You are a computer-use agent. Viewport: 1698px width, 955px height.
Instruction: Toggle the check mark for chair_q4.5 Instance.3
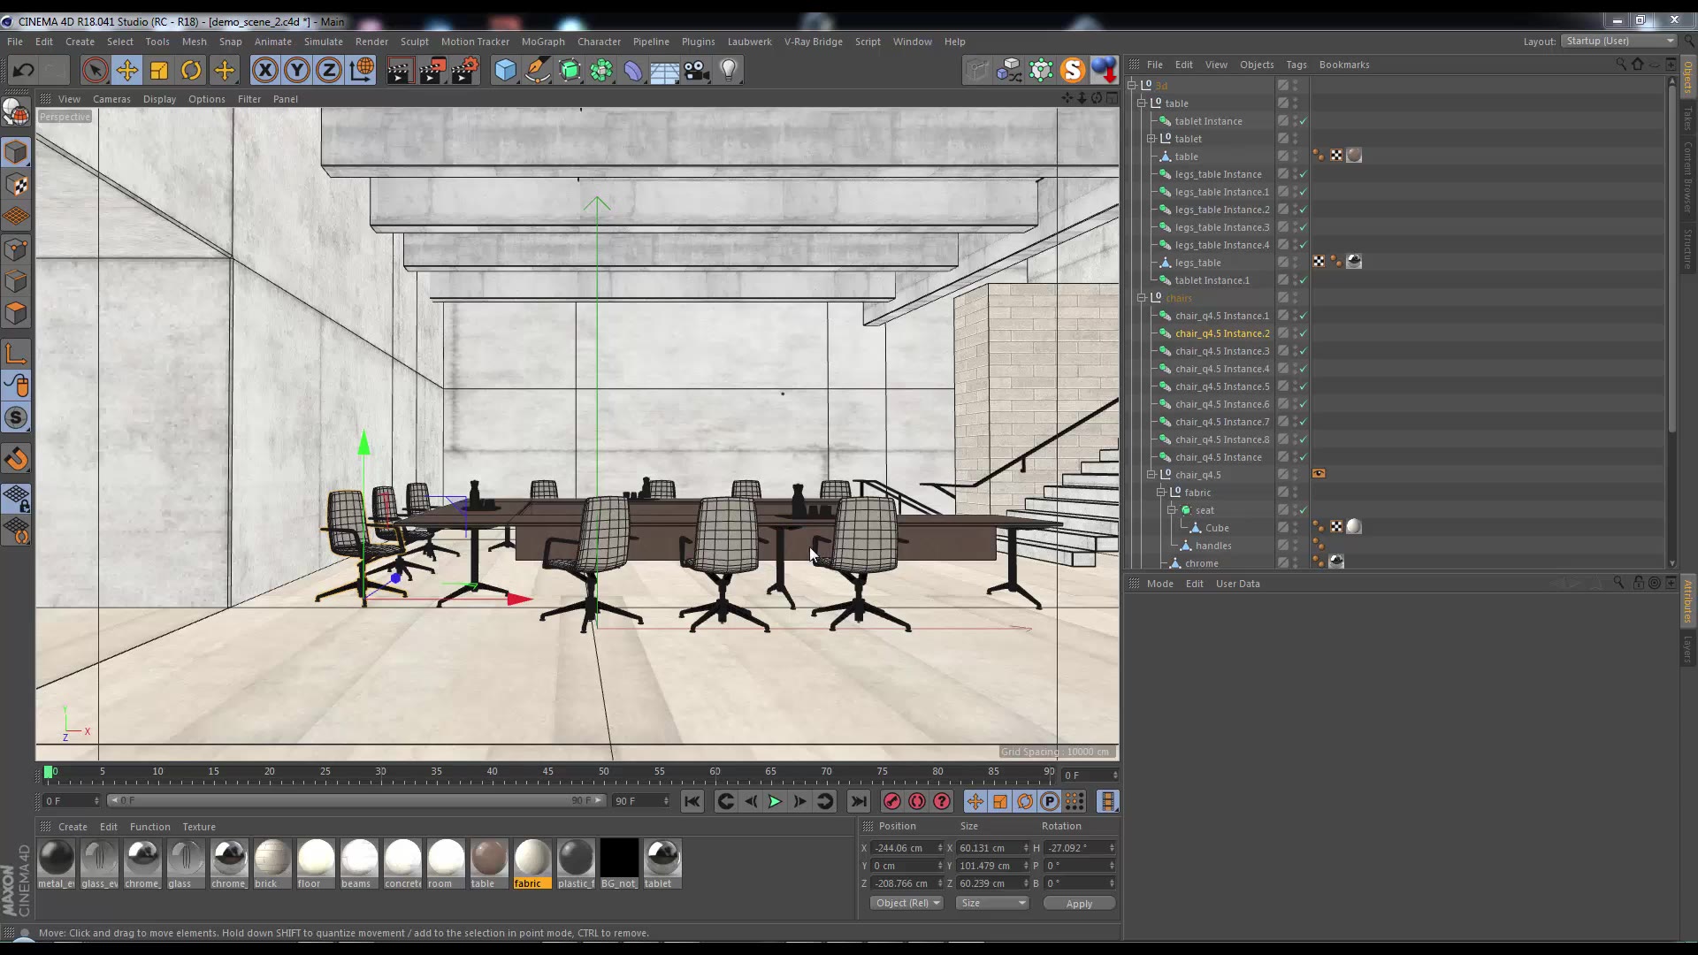[x=1303, y=351]
